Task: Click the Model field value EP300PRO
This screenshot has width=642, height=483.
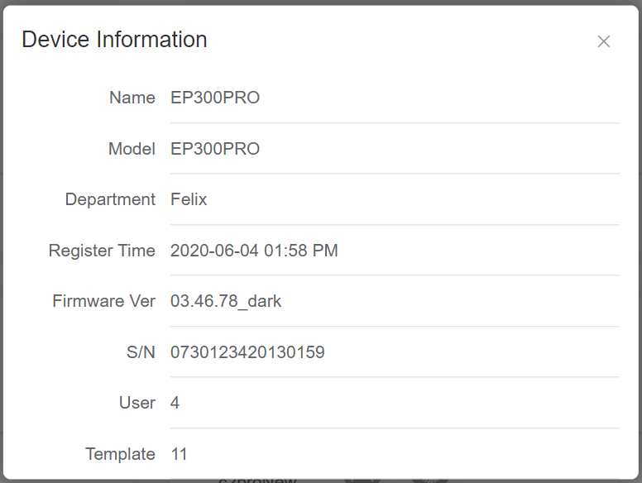Action: coord(215,149)
